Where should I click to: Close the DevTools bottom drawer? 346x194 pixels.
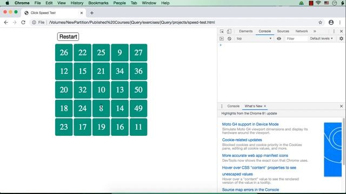click(x=341, y=106)
